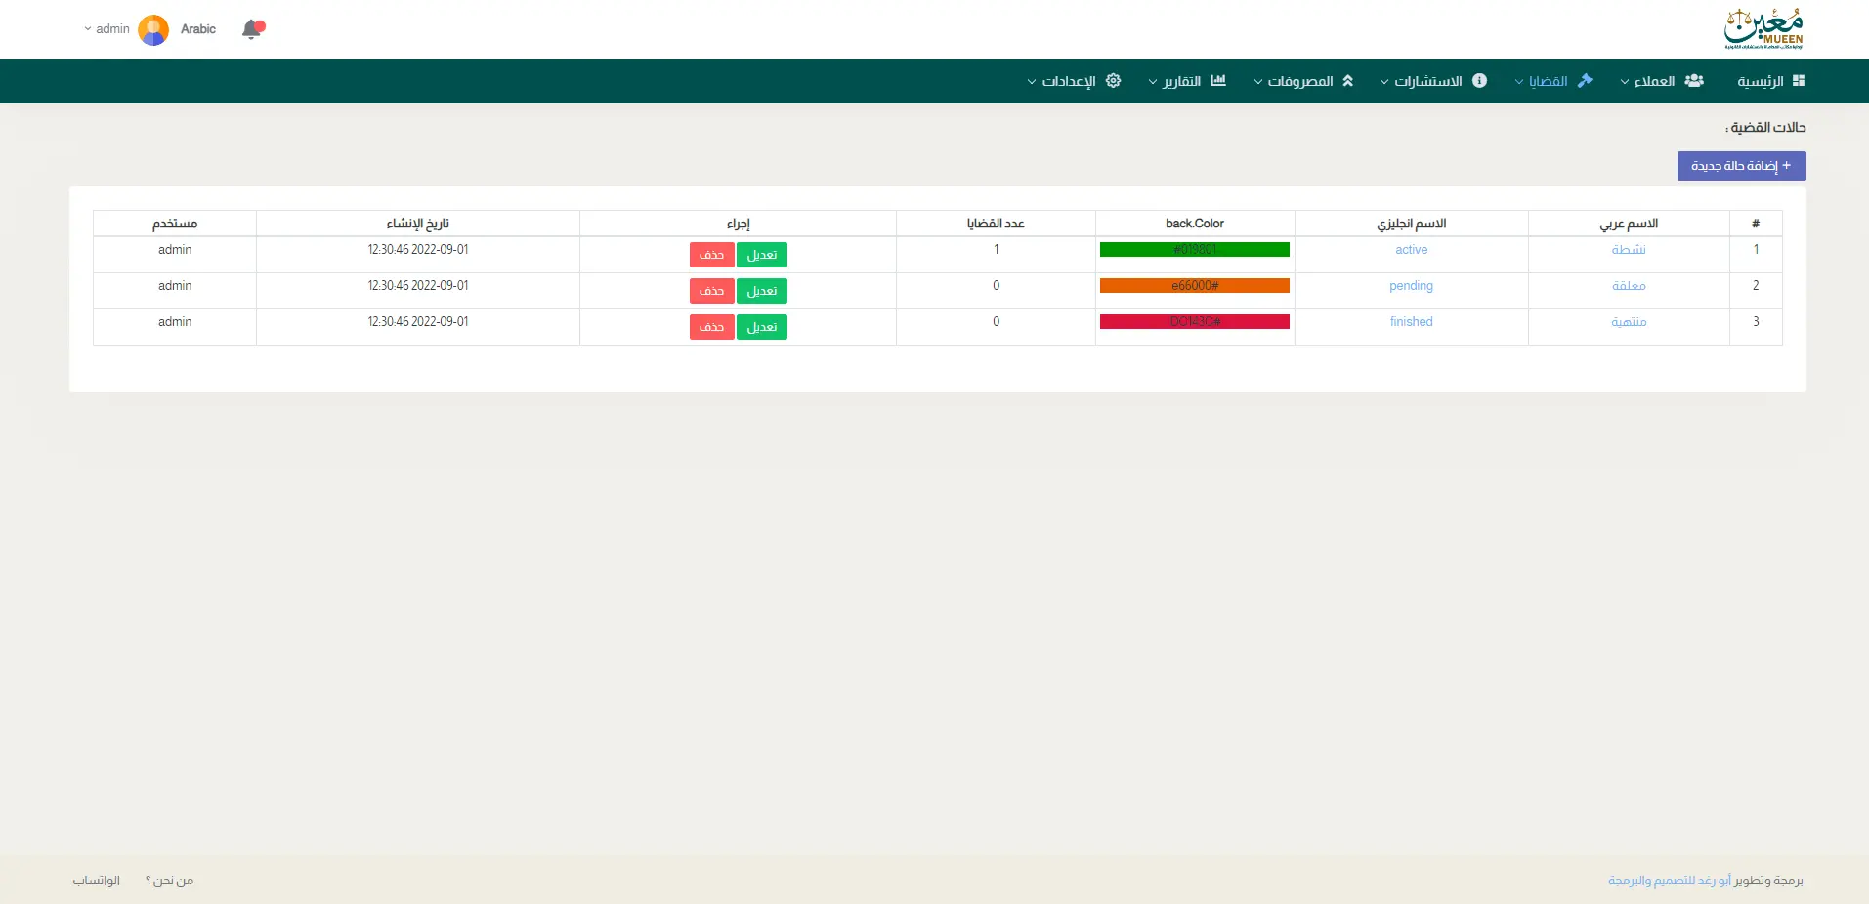Screen dimensions: 1869x904
Task: Click the reports chart icon
Action: pyautogui.click(x=1217, y=81)
